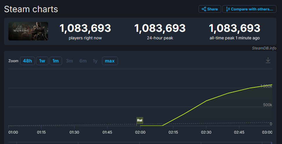This screenshot has width=282, height=144.
Task: Click the all-time peak value
Action: point(234,28)
